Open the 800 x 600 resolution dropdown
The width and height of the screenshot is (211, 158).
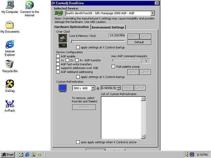tap(93, 88)
